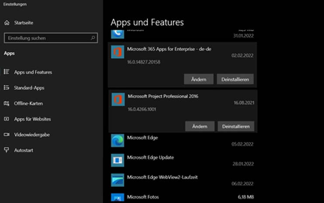Uninstall Microsoft Project Professional 2016

coord(236,126)
